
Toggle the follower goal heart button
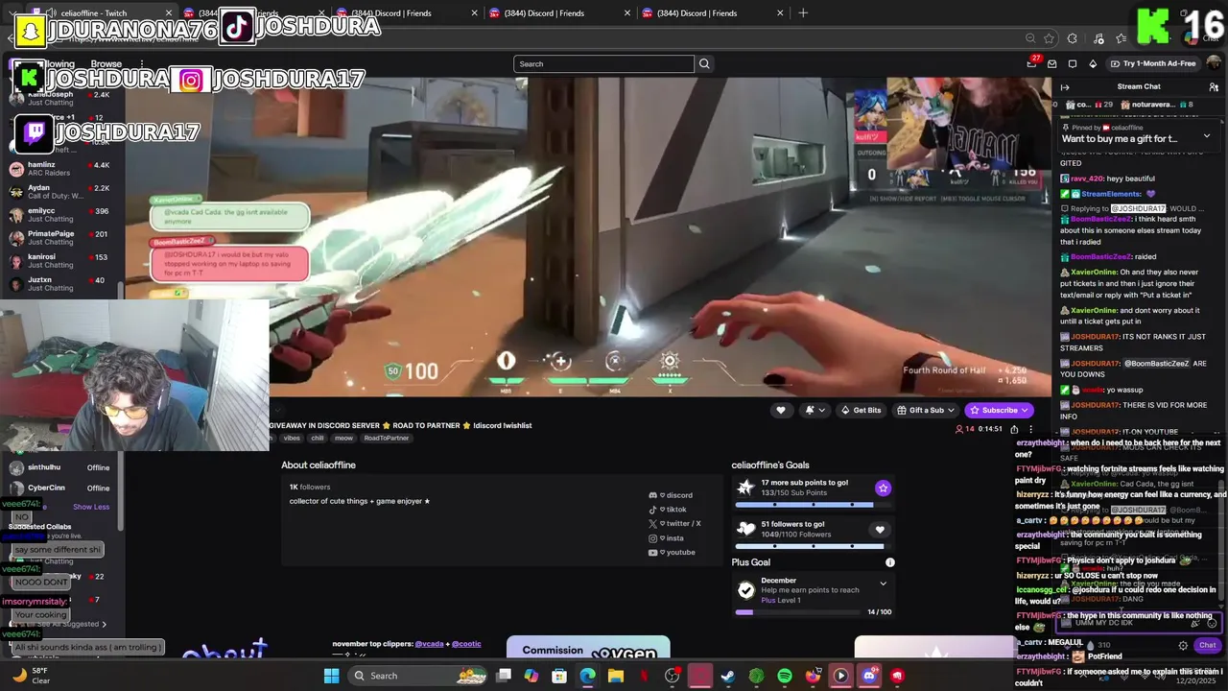coord(880,529)
